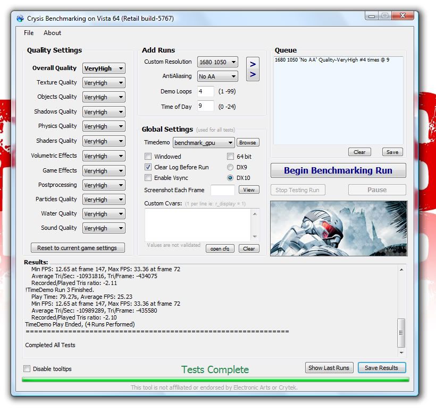Open the About menu

52,33
